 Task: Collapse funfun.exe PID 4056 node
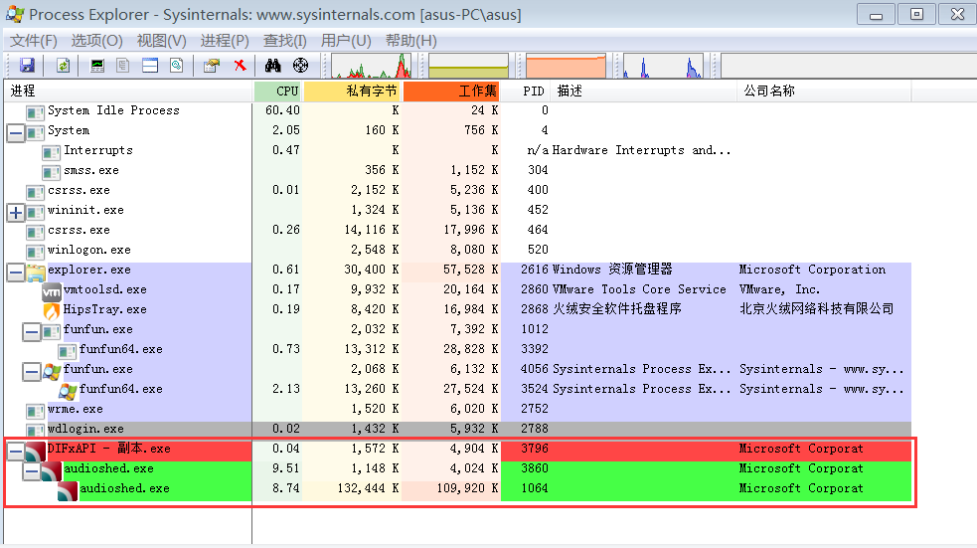pyautogui.click(x=31, y=372)
